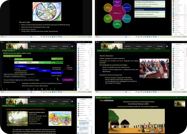
Task: Open Windows Start button under India vision slide
Action: point(31,37)
